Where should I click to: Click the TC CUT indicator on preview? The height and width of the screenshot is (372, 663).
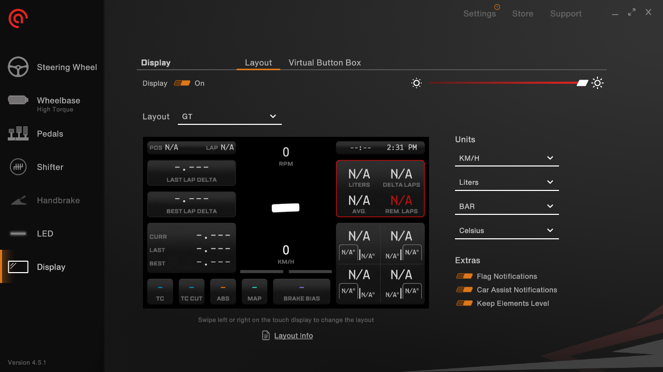(191, 292)
